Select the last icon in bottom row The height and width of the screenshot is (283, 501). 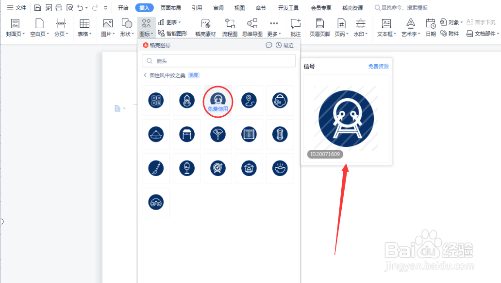(156, 202)
